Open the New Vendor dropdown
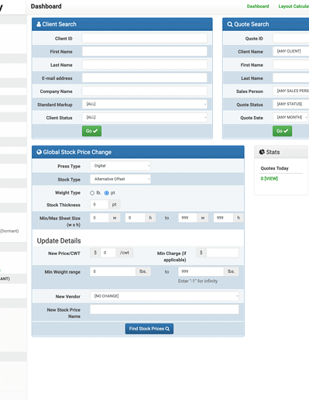Viewport: 309px width, 400px height. 164,296
